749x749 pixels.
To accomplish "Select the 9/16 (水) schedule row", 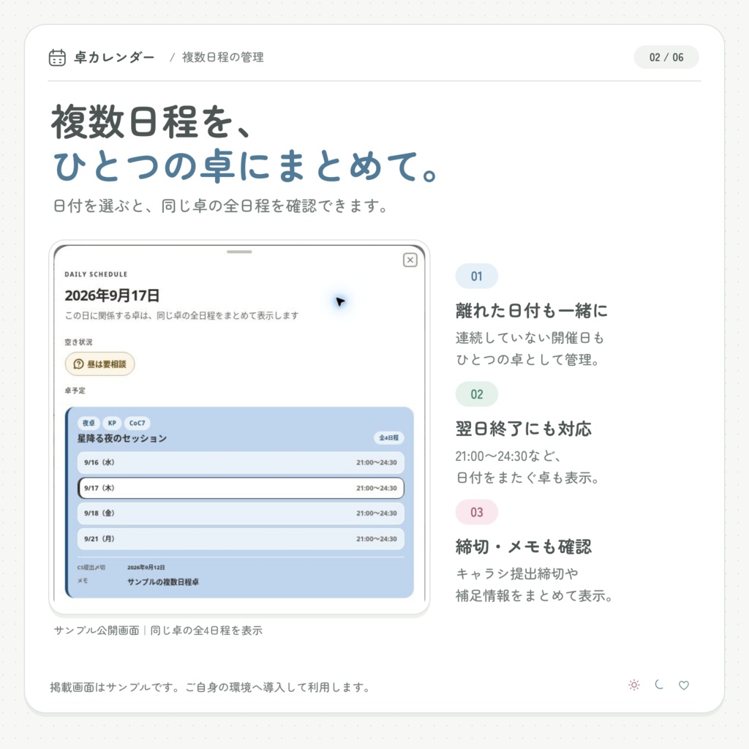I will click(241, 462).
